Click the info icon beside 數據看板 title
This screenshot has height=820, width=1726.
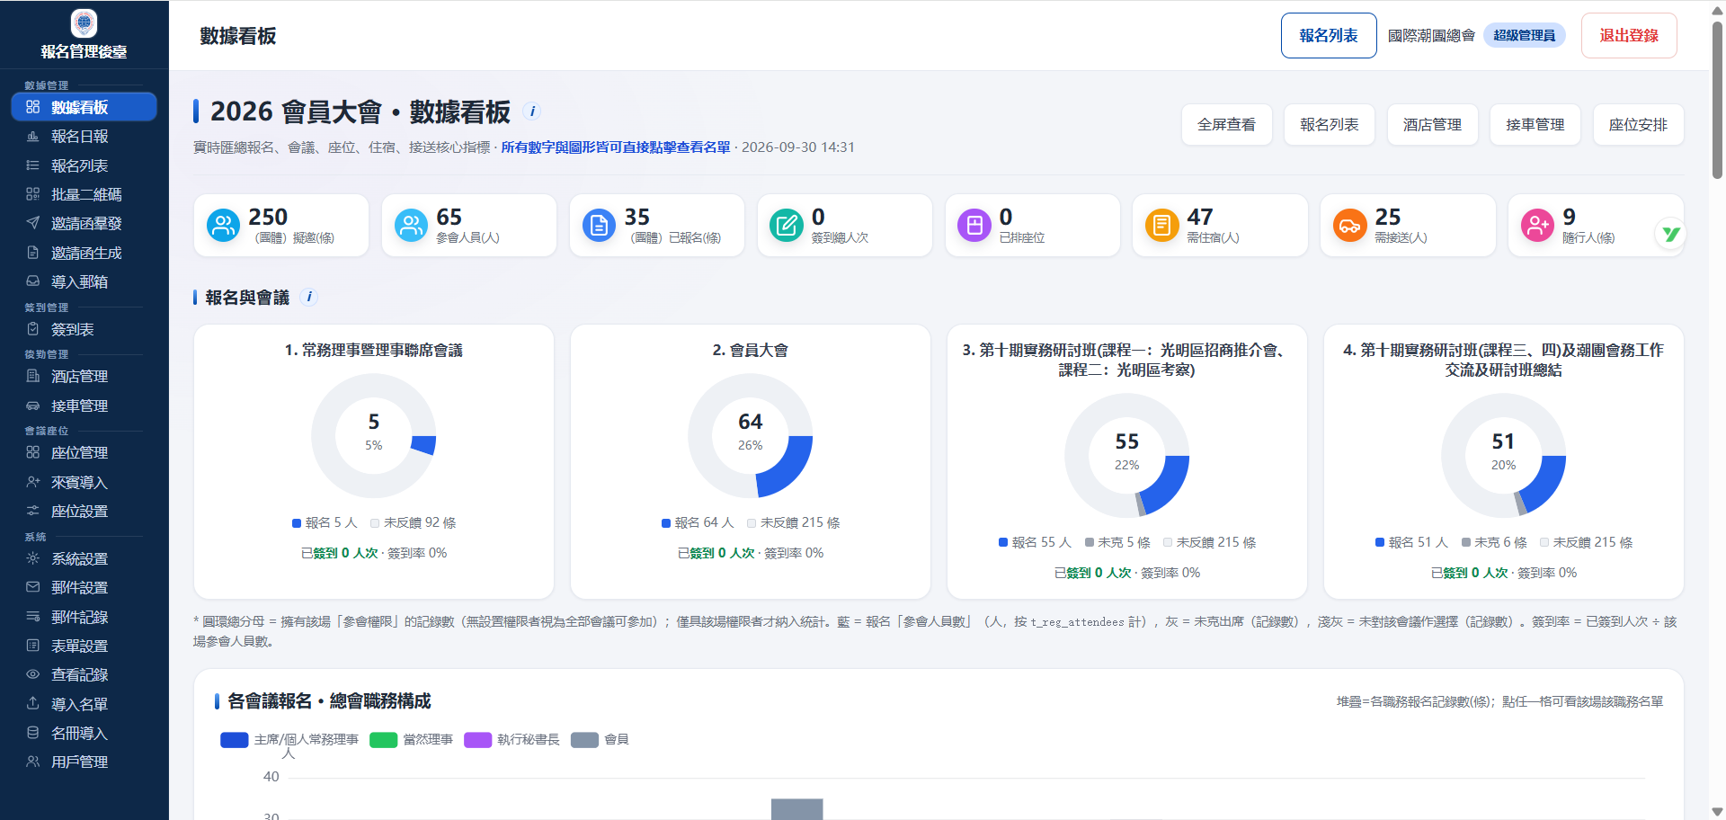pyautogui.click(x=532, y=111)
